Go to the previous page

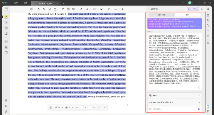click(77, 107)
